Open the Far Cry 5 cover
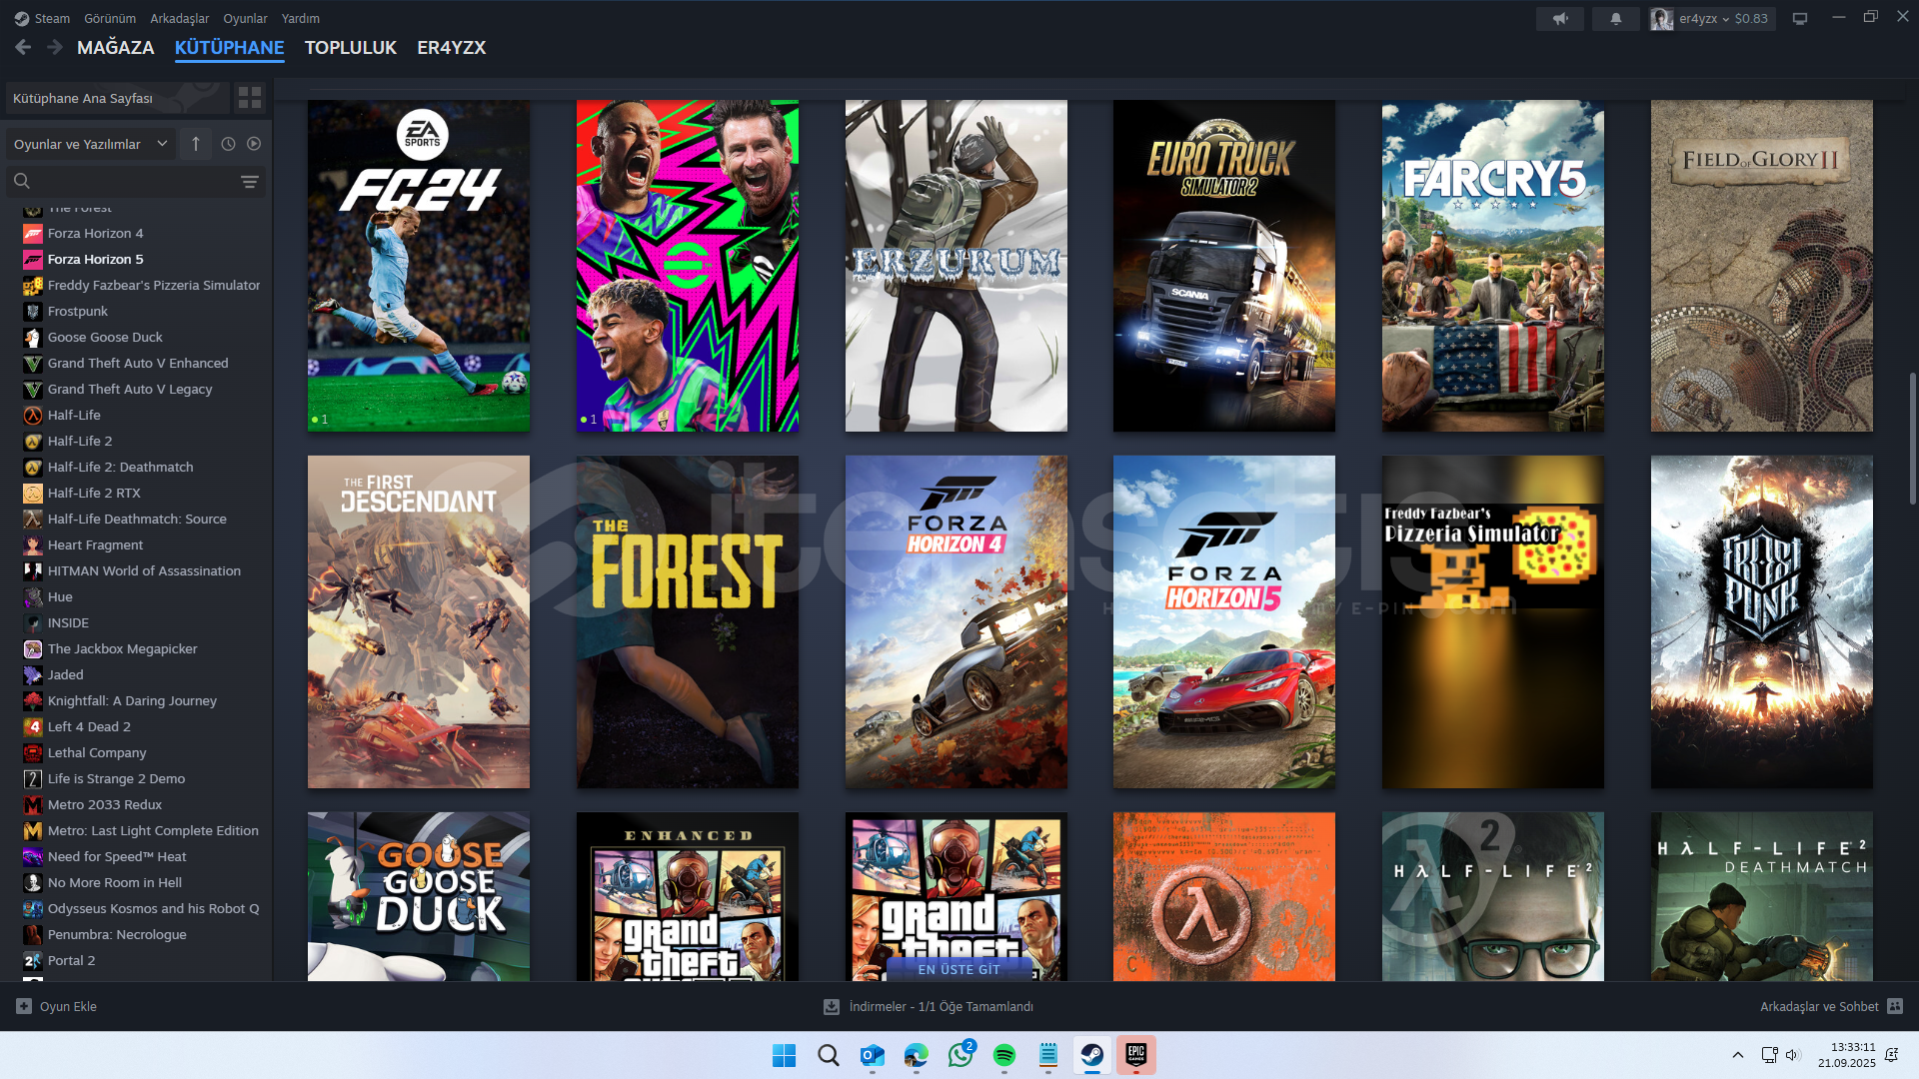The height and width of the screenshot is (1079, 1919). pos(1493,266)
